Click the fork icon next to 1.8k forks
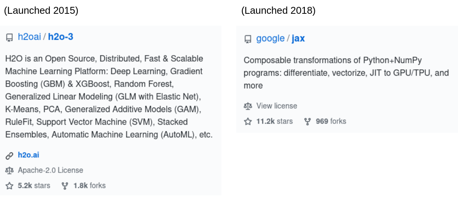The width and height of the screenshot is (458, 202). click(x=65, y=186)
